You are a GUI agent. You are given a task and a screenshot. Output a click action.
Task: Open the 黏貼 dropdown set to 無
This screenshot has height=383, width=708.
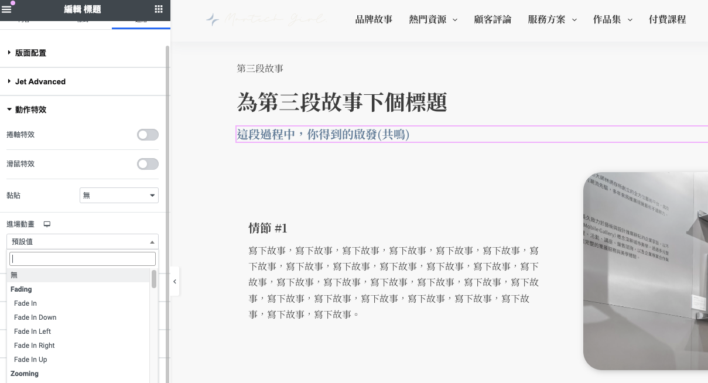119,195
